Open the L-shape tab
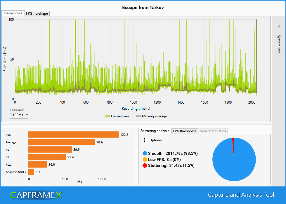 coord(42,13)
